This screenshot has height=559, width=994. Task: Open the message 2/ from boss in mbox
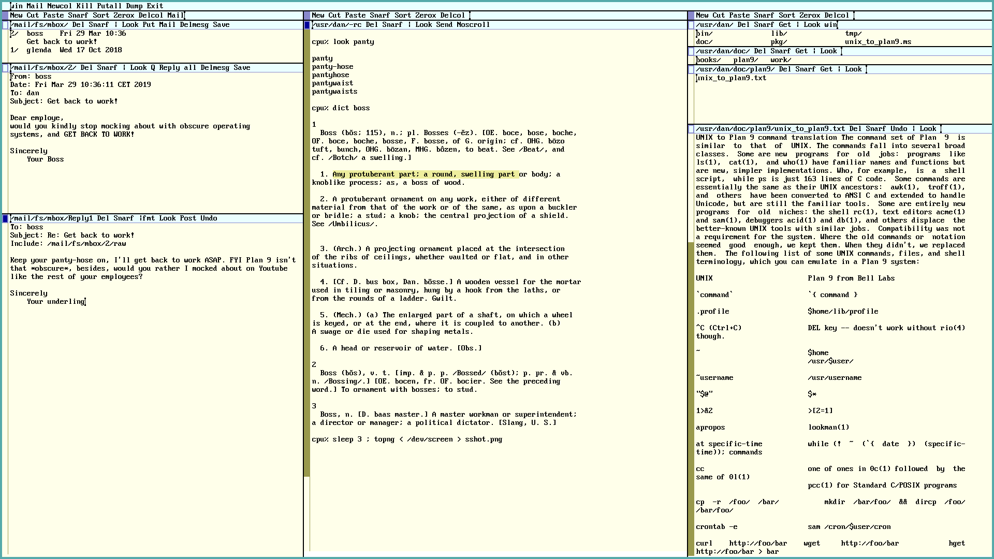[x=14, y=34]
